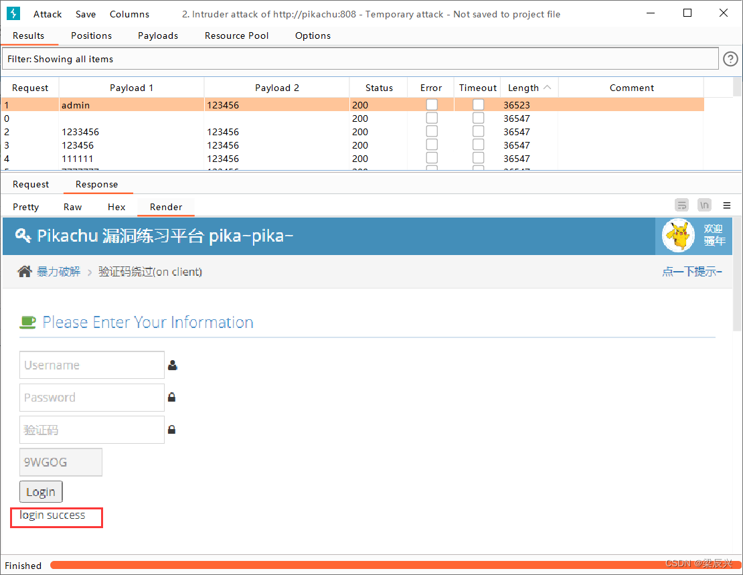
Task: Open the response viewer hamburger menu
Action: pos(727,206)
